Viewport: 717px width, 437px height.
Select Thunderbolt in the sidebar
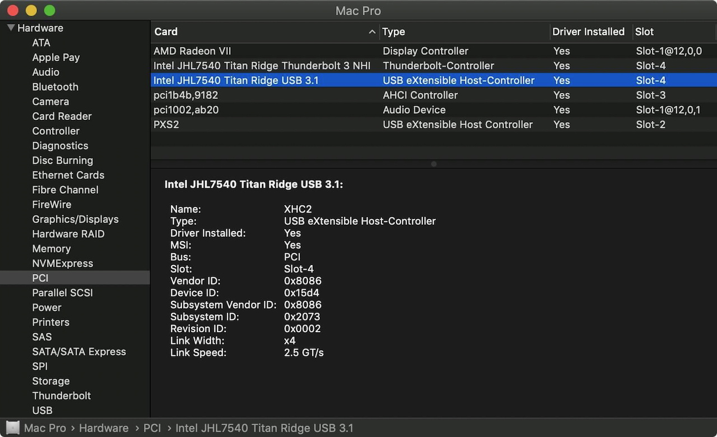tap(61, 396)
